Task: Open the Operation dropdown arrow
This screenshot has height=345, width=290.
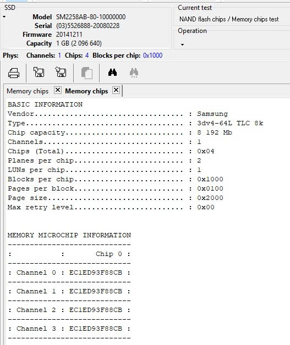Action: tap(182, 44)
